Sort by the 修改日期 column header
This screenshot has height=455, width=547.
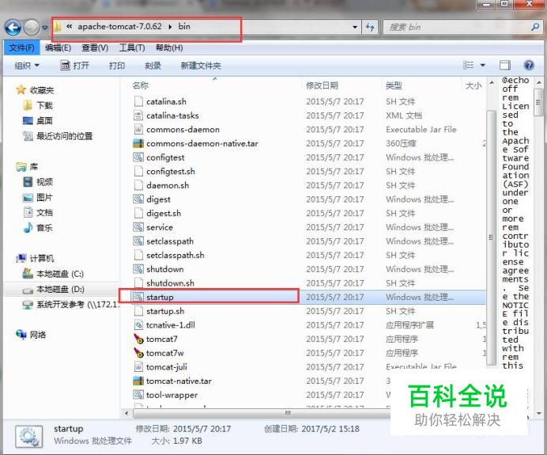[322, 85]
